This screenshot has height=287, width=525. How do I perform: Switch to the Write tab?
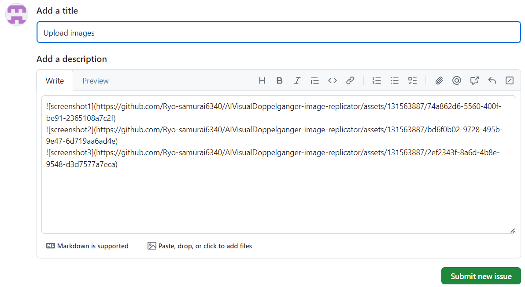click(55, 81)
